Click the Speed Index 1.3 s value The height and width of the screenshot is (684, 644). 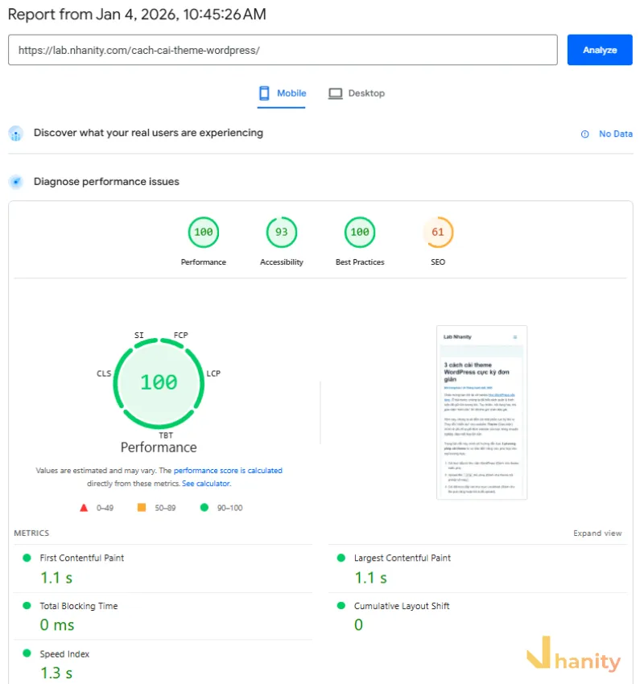(56, 673)
